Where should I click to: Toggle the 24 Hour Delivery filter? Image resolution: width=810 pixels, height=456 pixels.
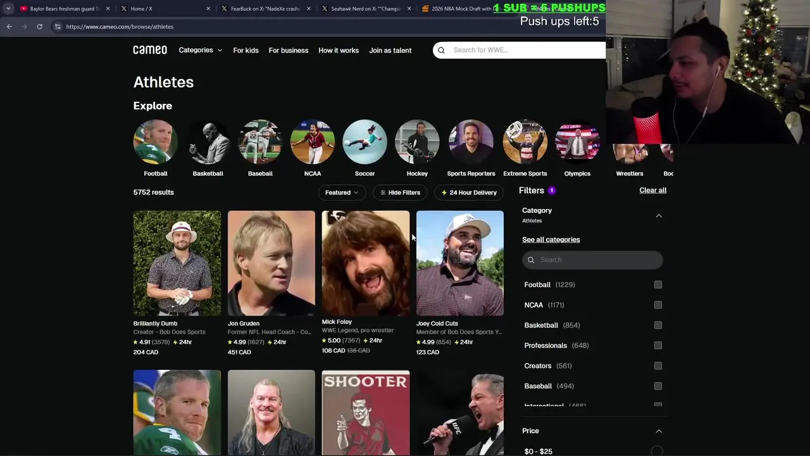pyautogui.click(x=469, y=193)
